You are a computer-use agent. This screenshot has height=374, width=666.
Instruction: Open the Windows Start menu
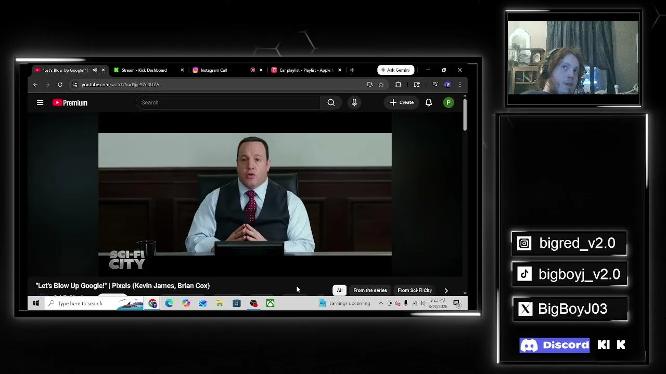coord(36,303)
